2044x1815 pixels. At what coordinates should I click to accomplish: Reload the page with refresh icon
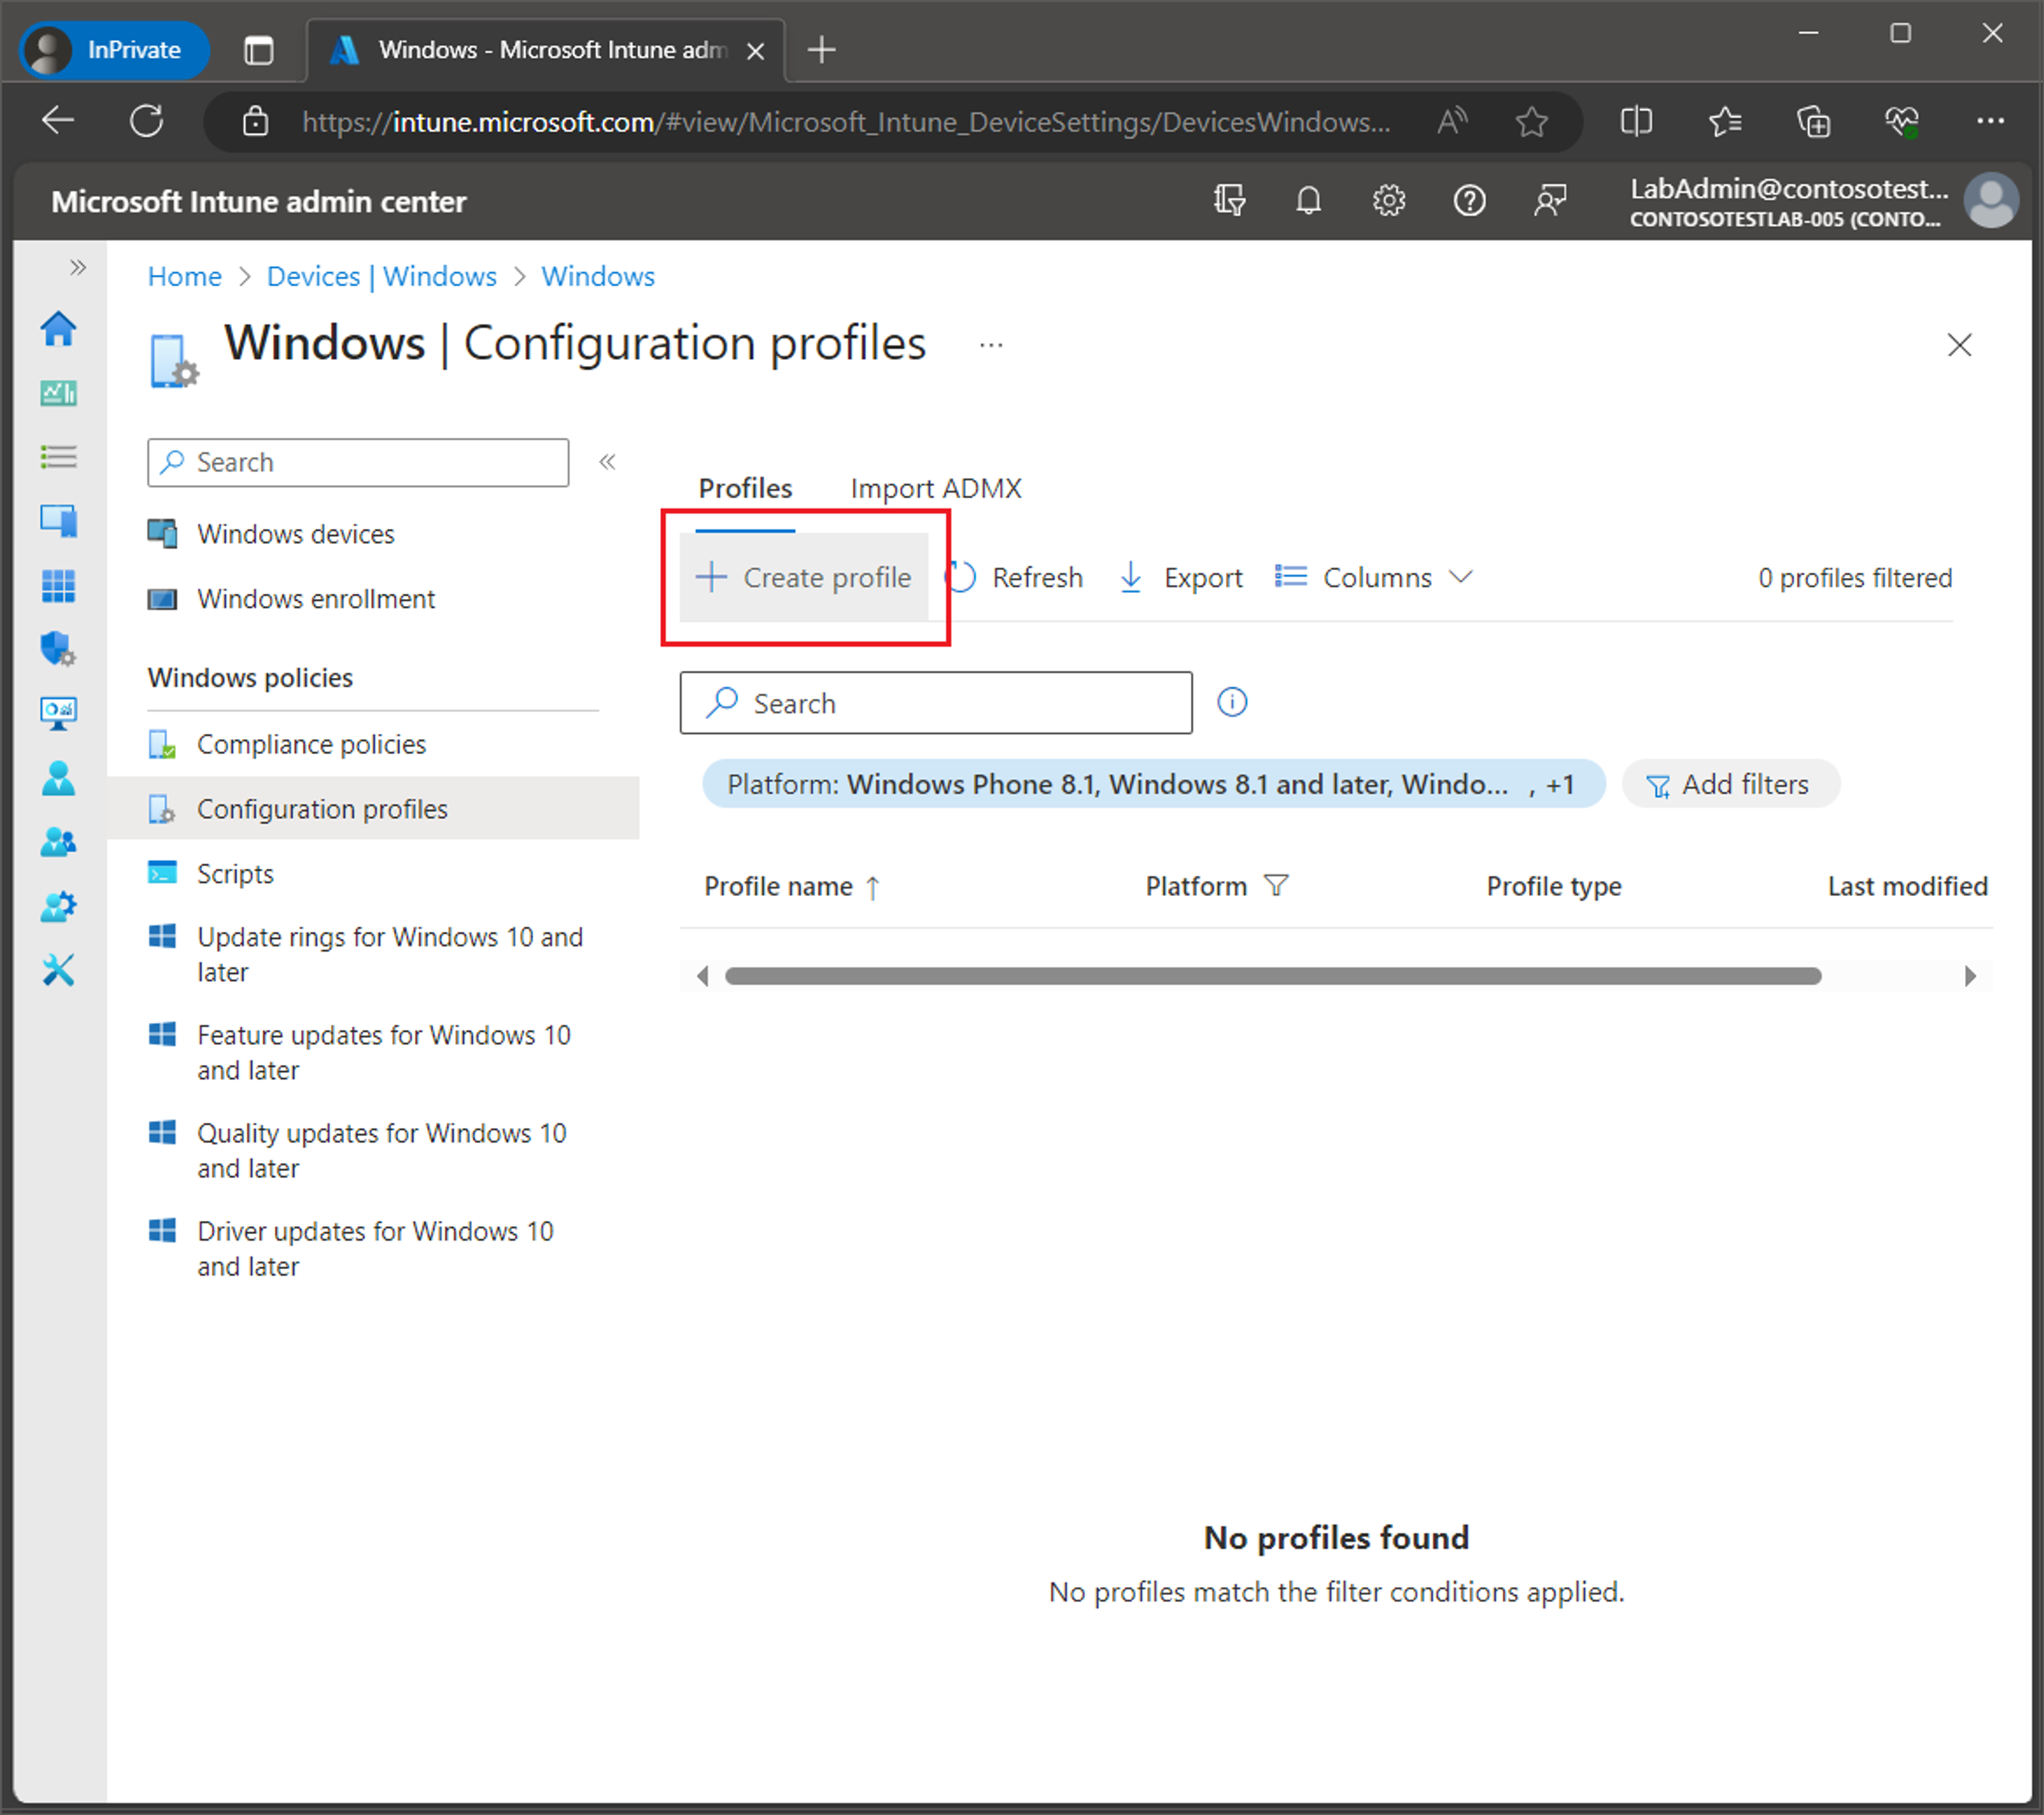pyautogui.click(x=146, y=122)
